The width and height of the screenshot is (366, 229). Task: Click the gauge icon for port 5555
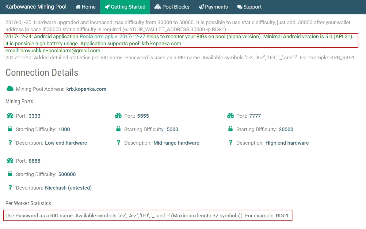point(118,116)
